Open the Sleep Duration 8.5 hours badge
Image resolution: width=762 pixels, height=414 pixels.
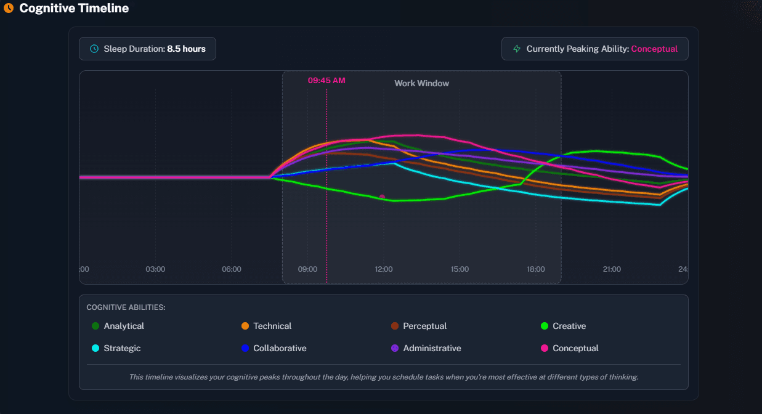tap(147, 48)
